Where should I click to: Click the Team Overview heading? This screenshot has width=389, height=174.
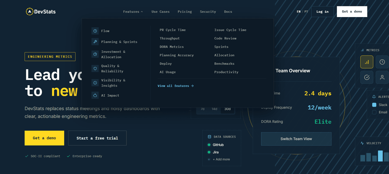click(293, 71)
